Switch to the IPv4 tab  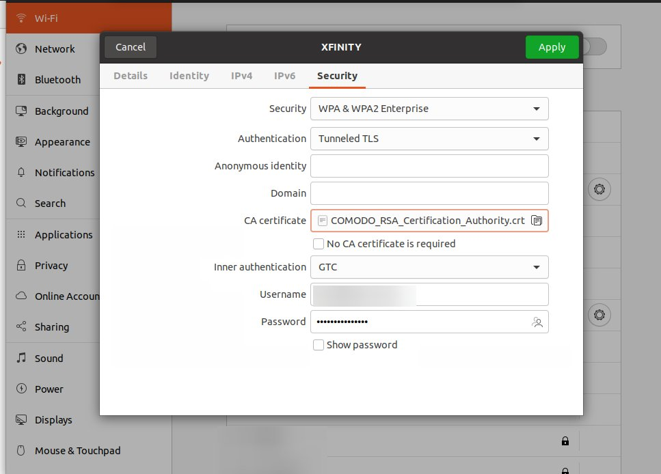(241, 76)
